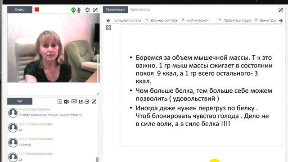Open video settings gear
The image size is (288, 162).
tap(88, 10)
